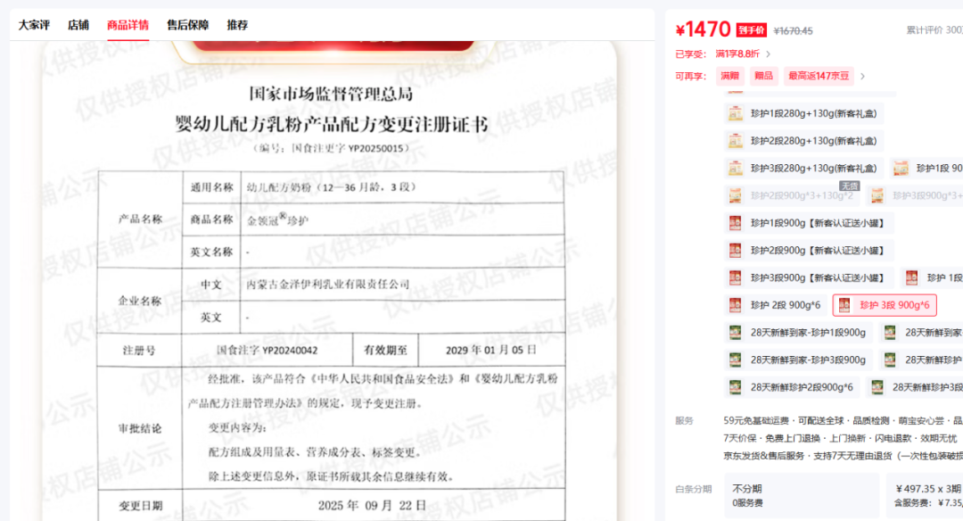
Task: Click the 7天价保 service text
Action: (740, 438)
